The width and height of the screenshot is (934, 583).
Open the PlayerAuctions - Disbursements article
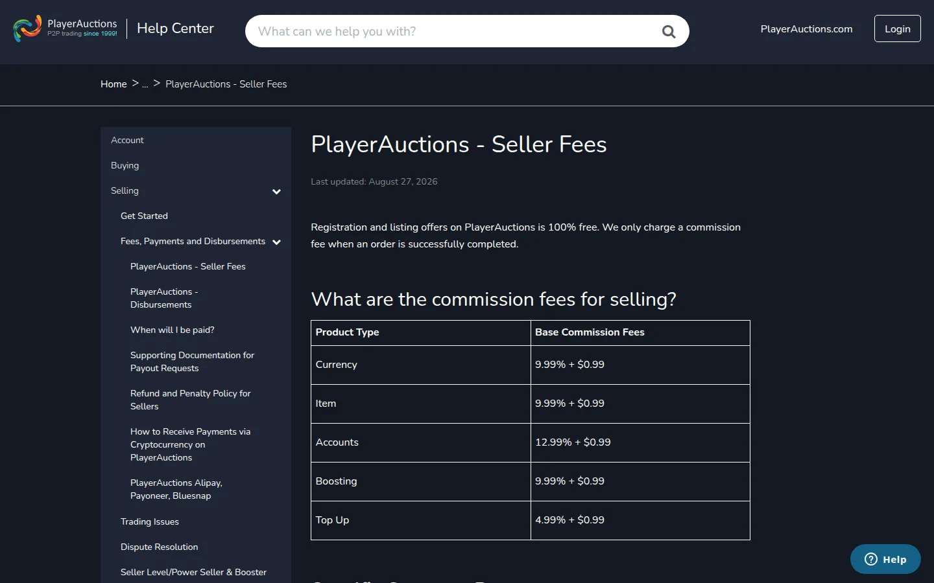click(x=164, y=298)
